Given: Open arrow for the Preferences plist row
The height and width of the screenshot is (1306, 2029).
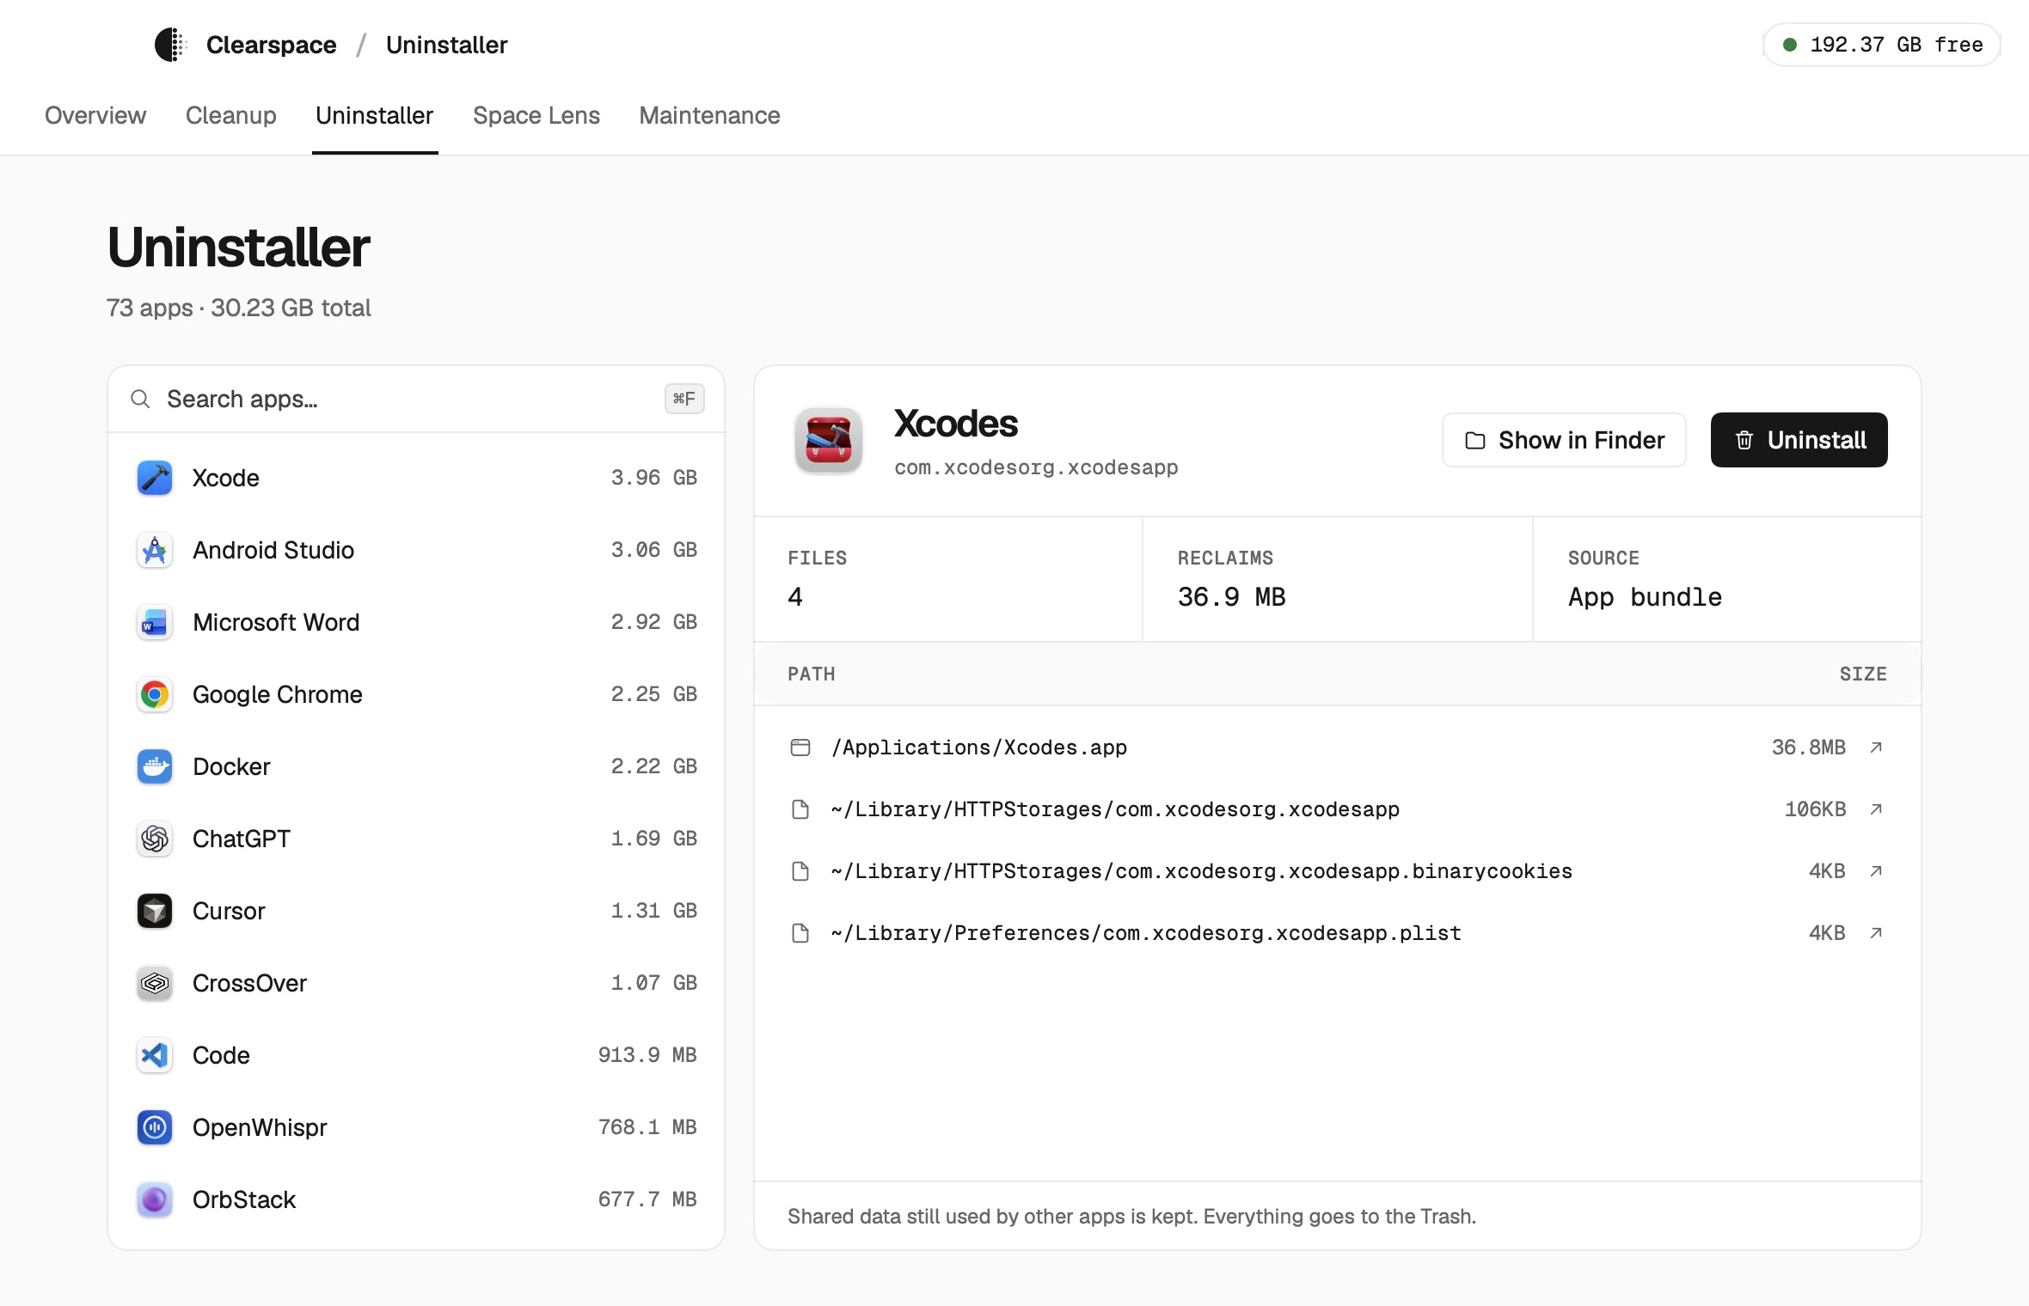Looking at the screenshot, I should pos(1876,933).
